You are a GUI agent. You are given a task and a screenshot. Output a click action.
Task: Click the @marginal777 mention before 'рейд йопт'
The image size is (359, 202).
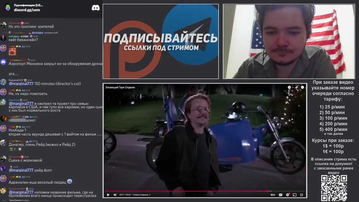point(21,170)
